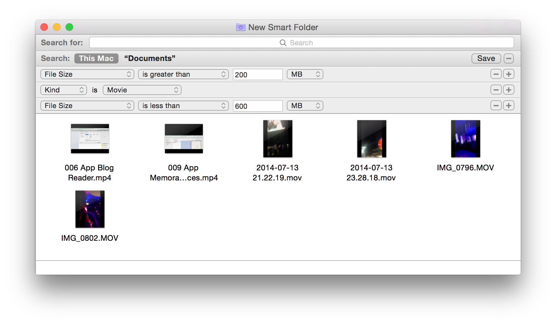556x325 pixels.
Task: Expand the Movie kind dropdown
Action: tap(142, 90)
